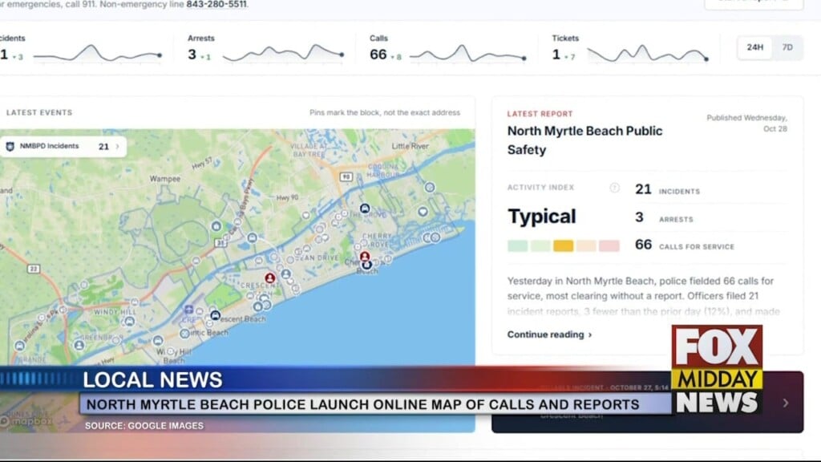Open the Continue reading link
Viewport: 821px width, 462px height.
549,334
